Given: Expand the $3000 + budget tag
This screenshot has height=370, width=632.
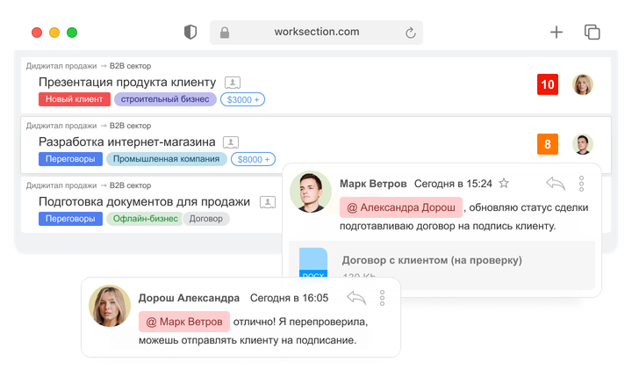Looking at the screenshot, I should click(x=242, y=99).
